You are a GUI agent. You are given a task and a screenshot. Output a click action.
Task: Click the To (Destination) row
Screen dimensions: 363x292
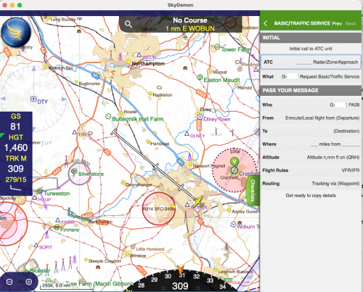(x=311, y=131)
